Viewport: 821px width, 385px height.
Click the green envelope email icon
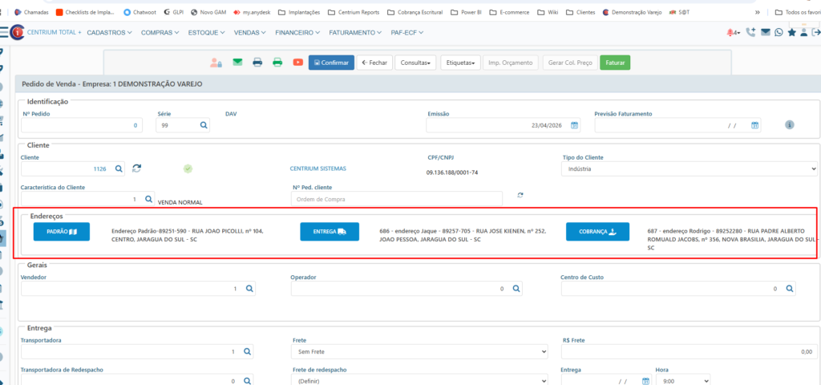[237, 63]
